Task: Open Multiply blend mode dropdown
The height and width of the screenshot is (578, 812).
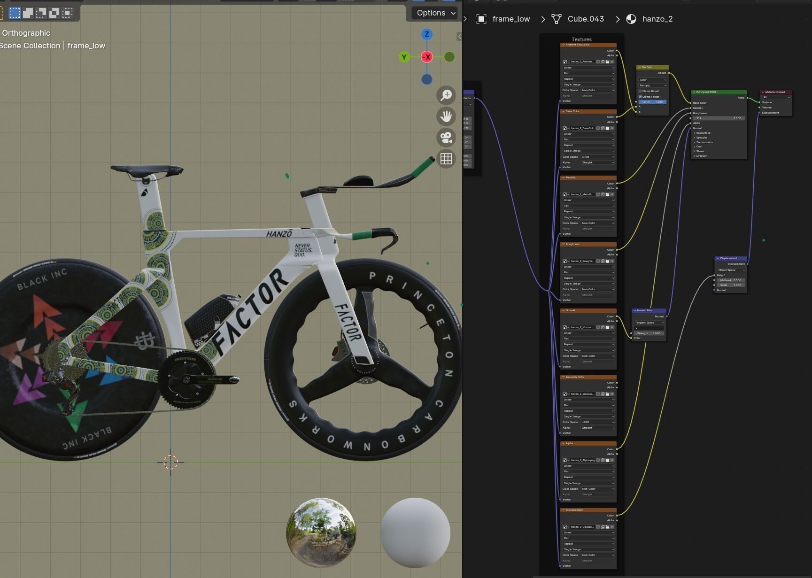Action: tap(652, 85)
